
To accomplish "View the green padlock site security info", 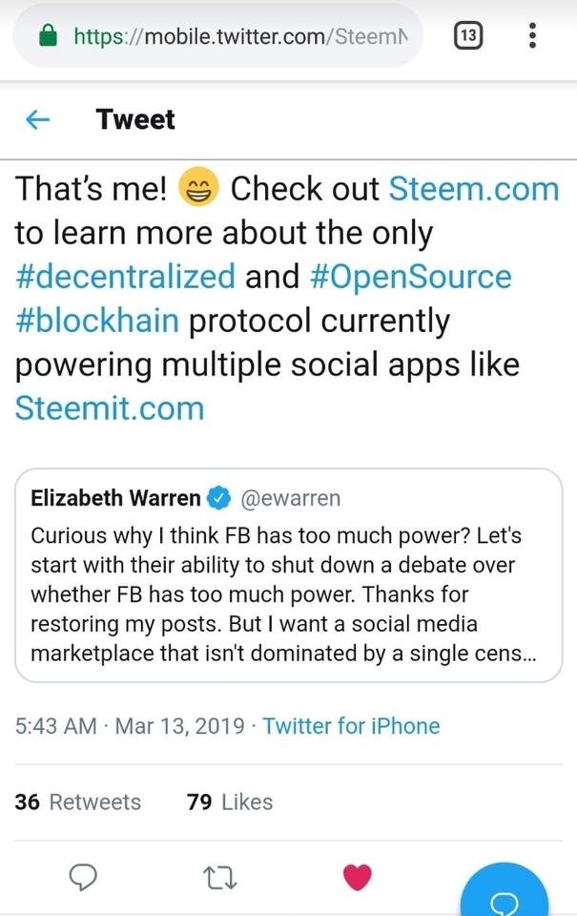I will [48, 35].
